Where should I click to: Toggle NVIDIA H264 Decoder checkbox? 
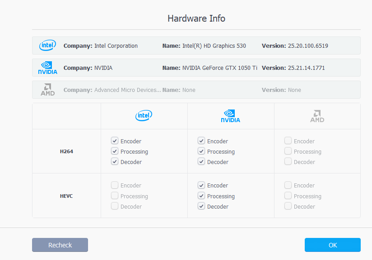click(201, 161)
